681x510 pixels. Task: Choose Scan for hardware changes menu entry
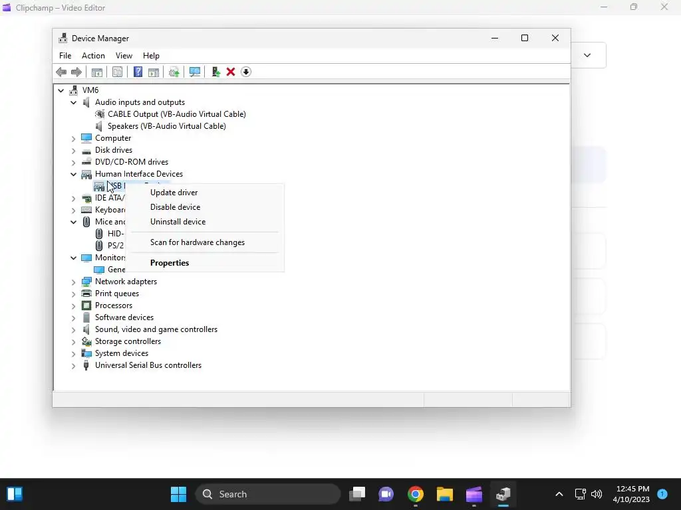(x=197, y=242)
